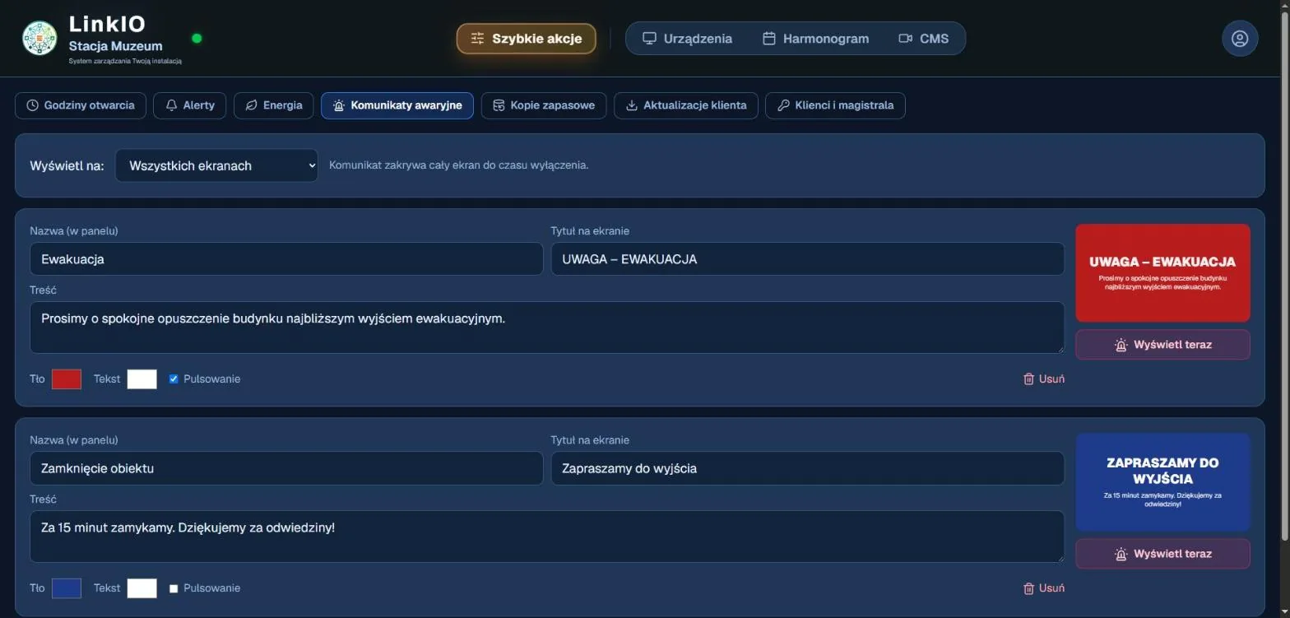Click the siren icon on Komunikaty awaryjne tab
Screen dimensions: 1290x618
tap(339, 105)
